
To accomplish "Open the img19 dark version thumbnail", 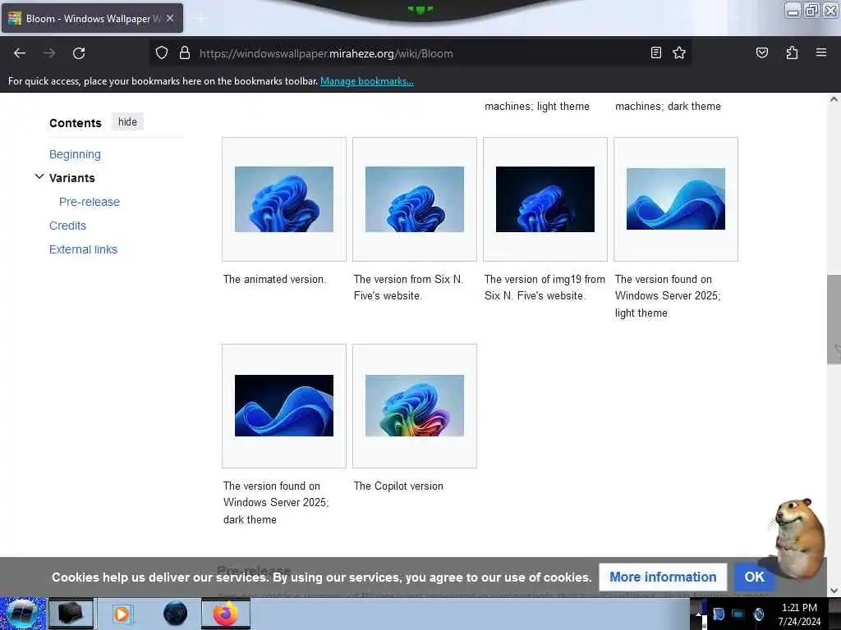I will (545, 199).
